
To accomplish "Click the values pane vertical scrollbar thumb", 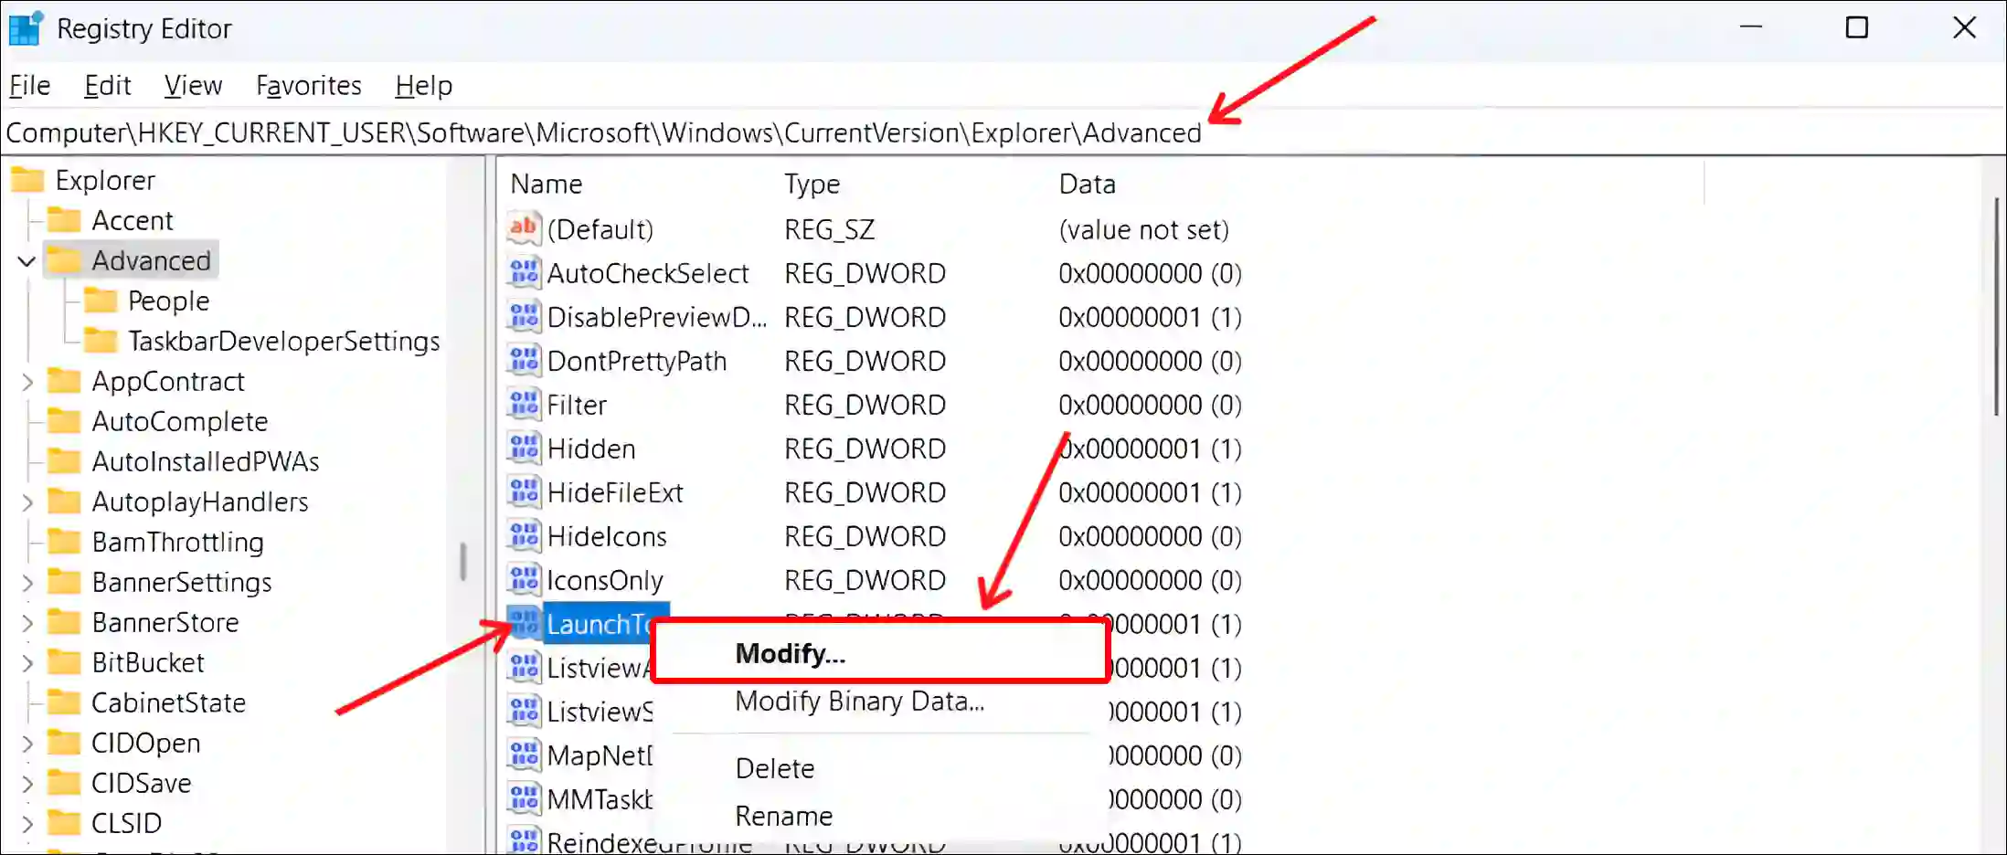I will click(1998, 306).
